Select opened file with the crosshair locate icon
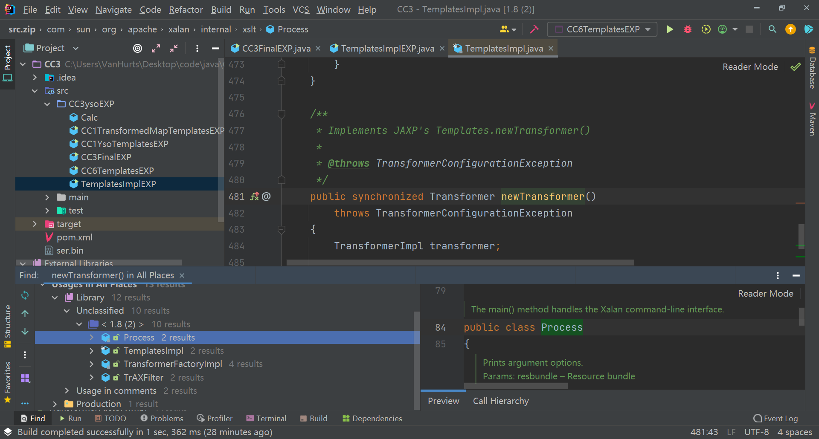 point(137,48)
